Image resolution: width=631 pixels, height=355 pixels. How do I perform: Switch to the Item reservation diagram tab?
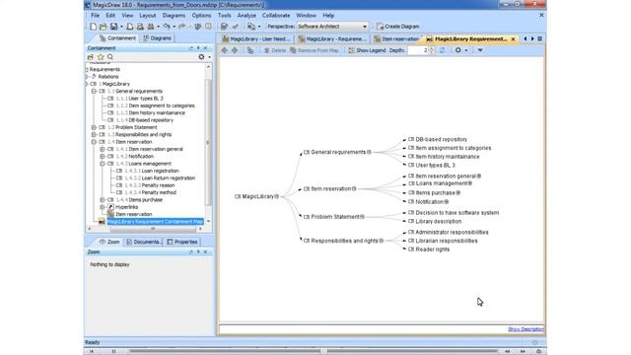point(396,39)
